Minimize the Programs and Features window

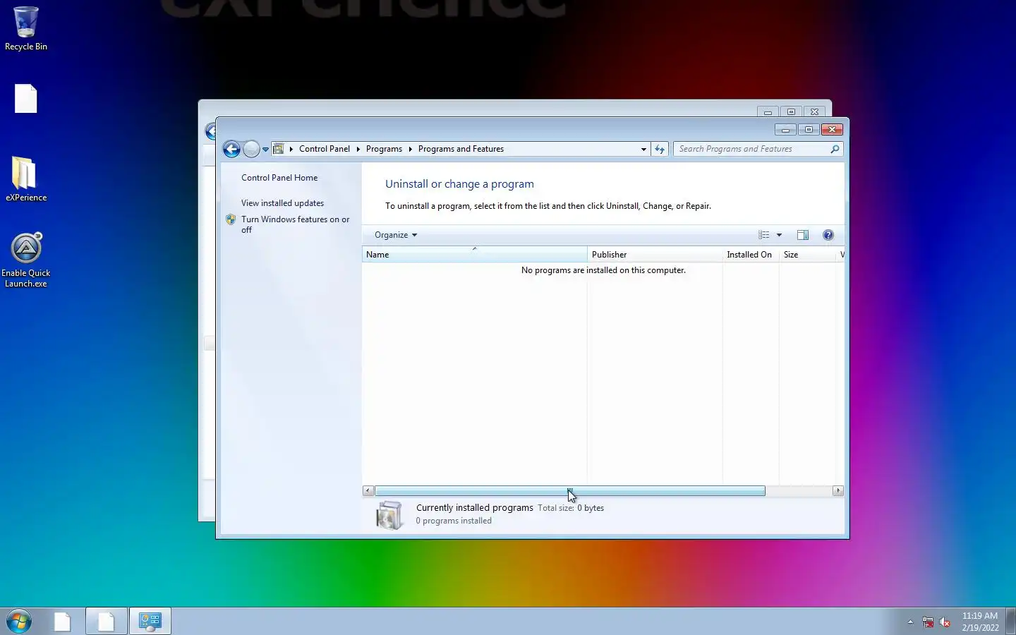click(x=785, y=130)
